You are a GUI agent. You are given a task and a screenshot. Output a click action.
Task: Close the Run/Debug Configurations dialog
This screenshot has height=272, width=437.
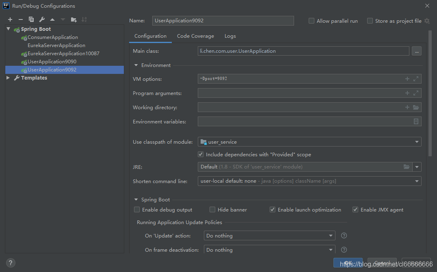427,6
